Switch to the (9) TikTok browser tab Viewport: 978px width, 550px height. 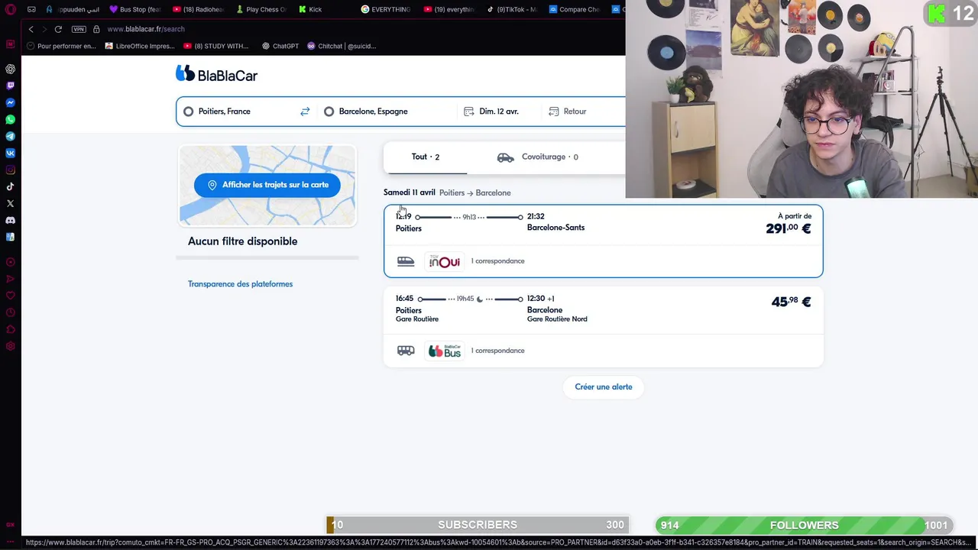point(511,9)
